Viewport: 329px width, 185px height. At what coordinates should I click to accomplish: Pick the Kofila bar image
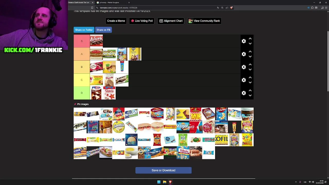(x=221, y=140)
